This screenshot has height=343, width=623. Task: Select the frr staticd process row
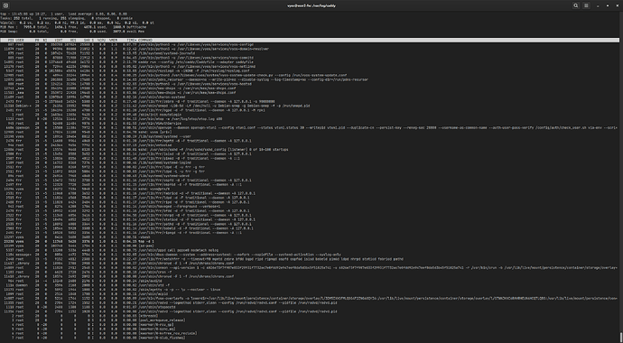tap(310, 219)
